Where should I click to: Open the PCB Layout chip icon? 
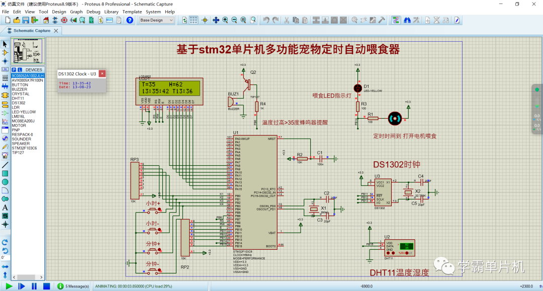pos(64,20)
